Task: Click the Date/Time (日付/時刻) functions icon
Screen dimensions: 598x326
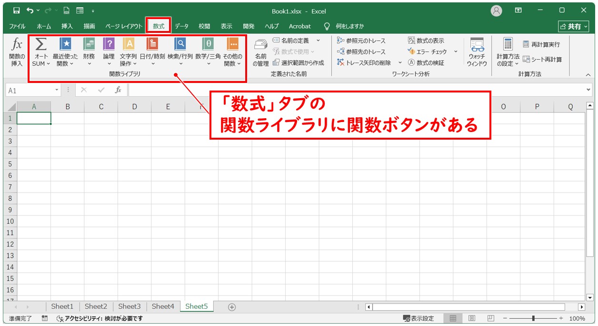Action: coord(152,44)
